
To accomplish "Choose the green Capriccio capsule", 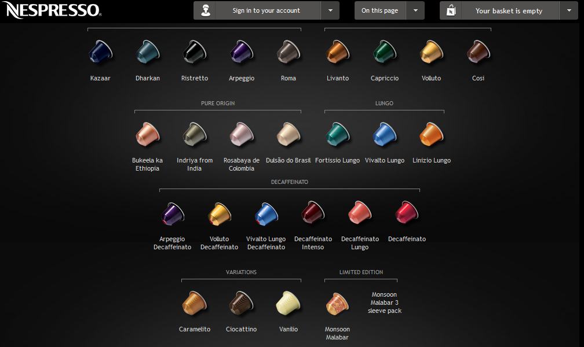I will 384,52.
